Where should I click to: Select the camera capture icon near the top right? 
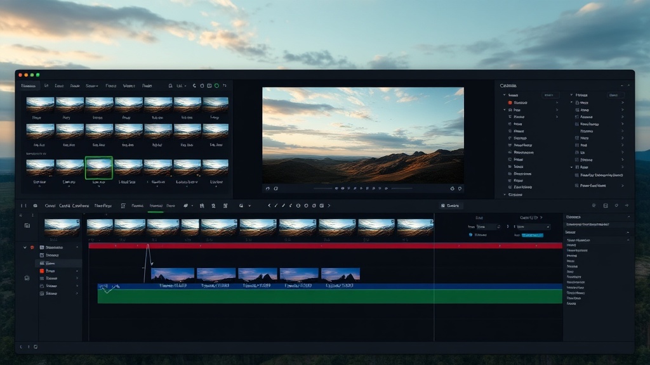pyautogui.click(x=209, y=86)
